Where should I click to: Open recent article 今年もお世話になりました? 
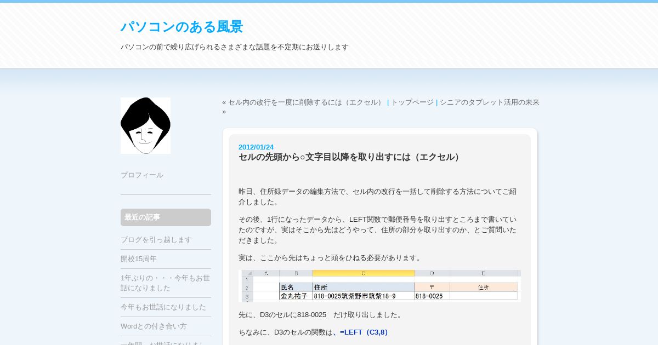163,307
